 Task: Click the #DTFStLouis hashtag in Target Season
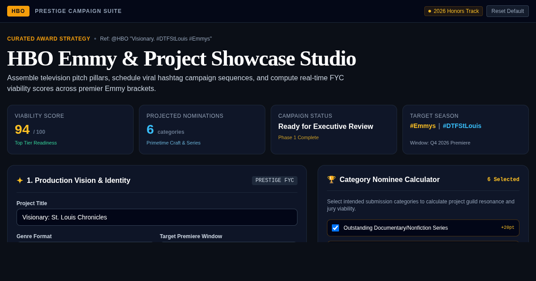pos(462,126)
